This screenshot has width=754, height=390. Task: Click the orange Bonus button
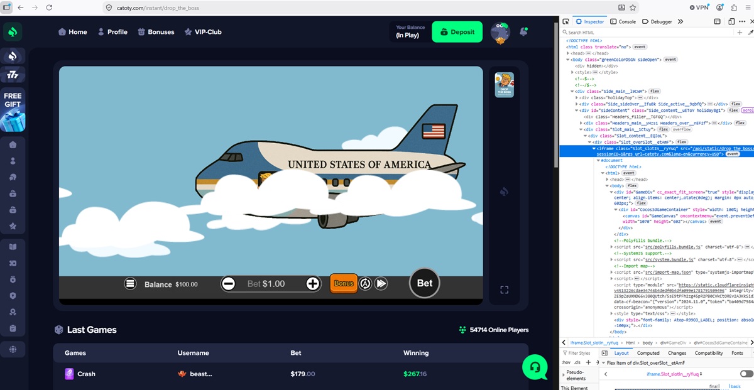(344, 284)
